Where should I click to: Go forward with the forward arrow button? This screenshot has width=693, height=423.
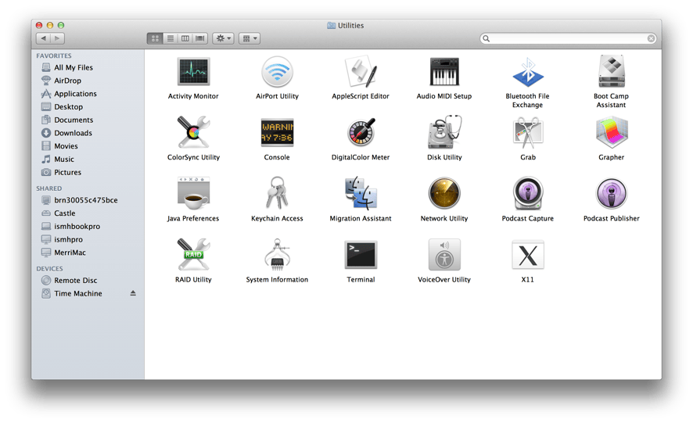tap(57, 38)
